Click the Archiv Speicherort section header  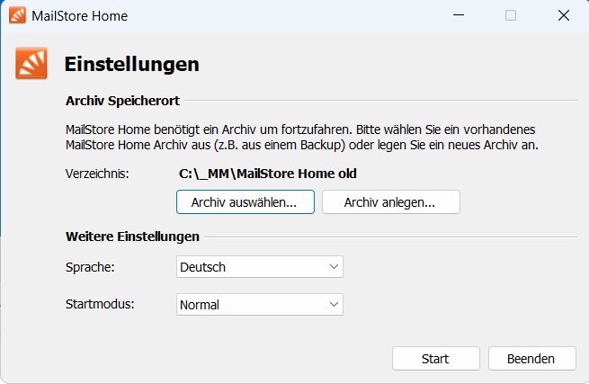[x=122, y=101]
